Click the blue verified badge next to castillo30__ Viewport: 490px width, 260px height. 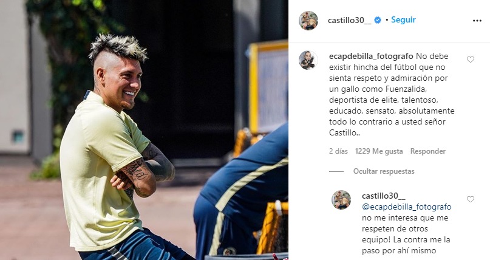378,20
